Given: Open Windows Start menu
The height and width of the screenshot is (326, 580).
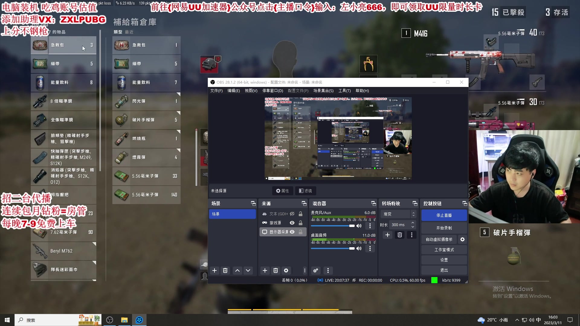Looking at the screenshot, I should click(x=7, y=320).
